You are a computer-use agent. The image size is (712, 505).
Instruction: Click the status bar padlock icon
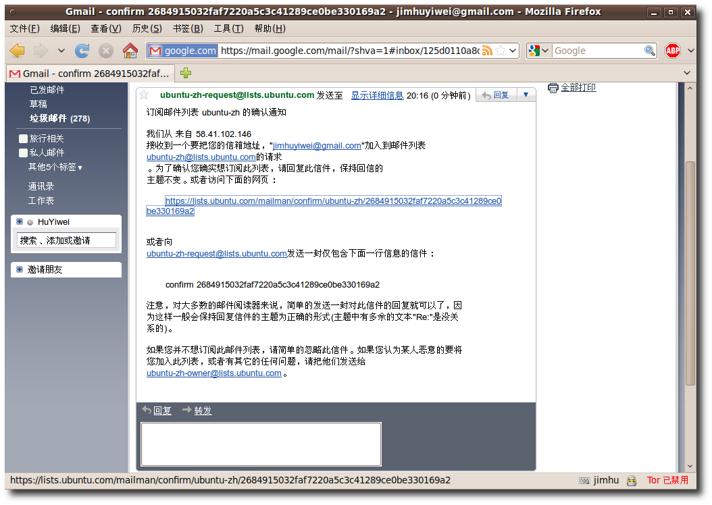tap(631, 481)
